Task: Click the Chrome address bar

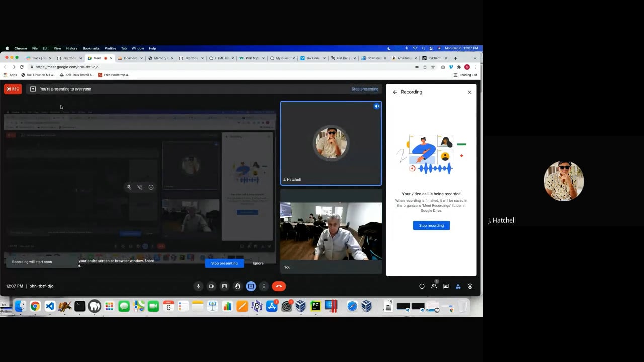Action: (221, 67)
